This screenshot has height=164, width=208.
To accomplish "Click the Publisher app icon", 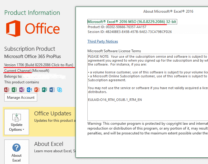I will tap(44, 90).
